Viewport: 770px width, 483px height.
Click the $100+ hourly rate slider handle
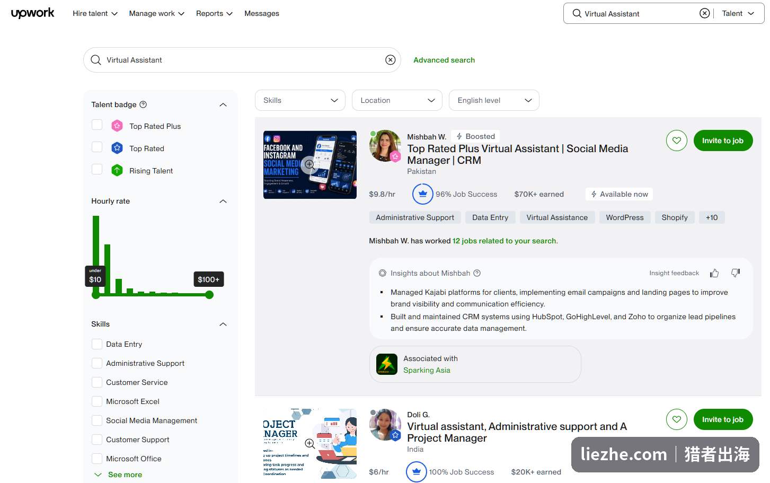(x=209, y=295)
